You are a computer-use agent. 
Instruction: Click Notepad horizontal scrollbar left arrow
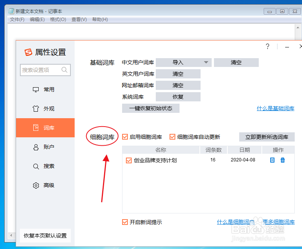(x=11, y=235)
